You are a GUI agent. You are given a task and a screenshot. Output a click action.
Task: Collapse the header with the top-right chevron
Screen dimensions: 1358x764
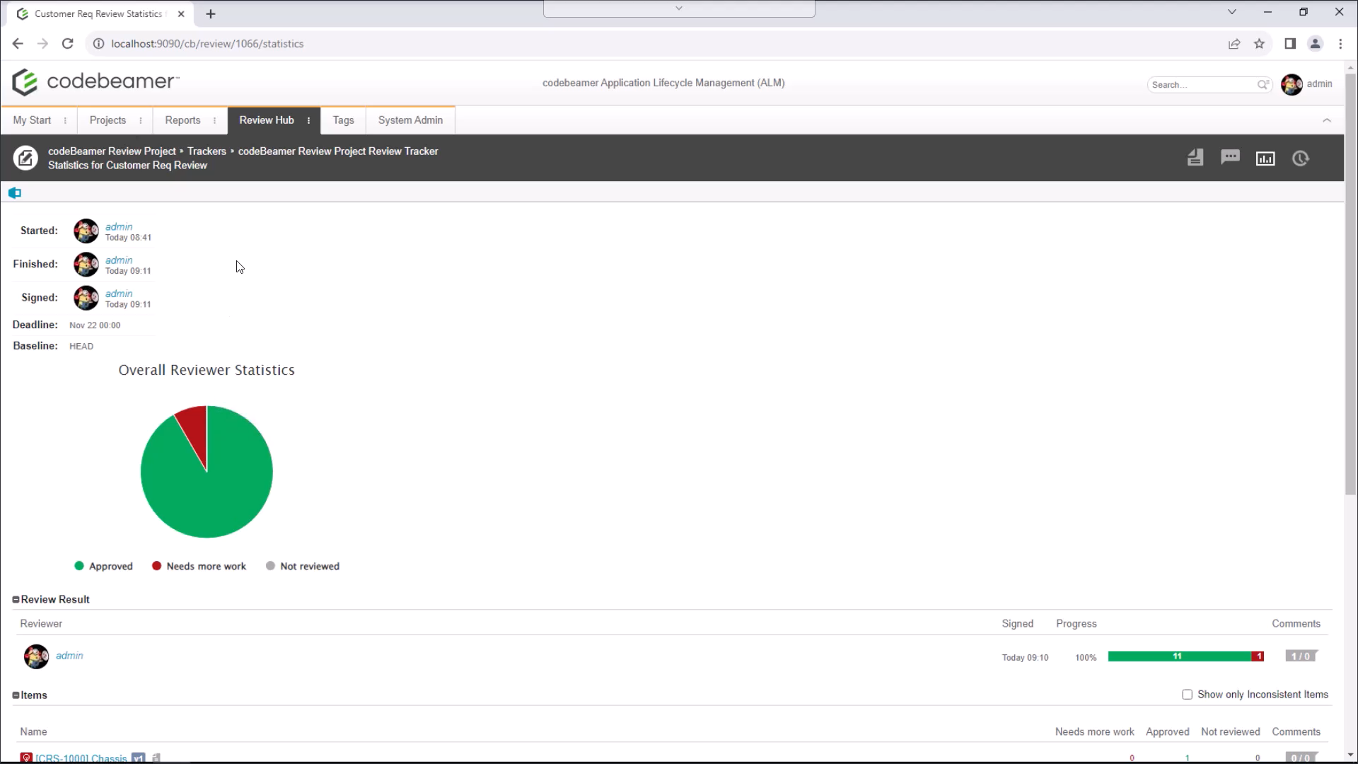[1327, 120]
